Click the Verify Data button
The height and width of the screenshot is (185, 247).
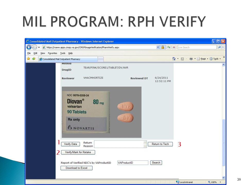coord(70,144)
